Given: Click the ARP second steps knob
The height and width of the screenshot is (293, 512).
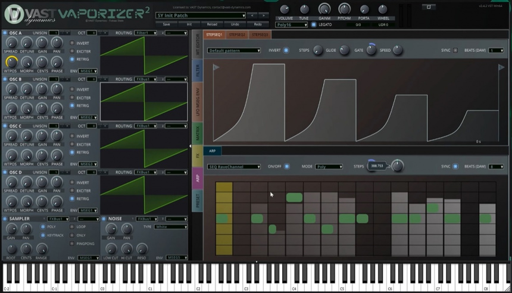Looking at the screenshot, I should click(397, 166).
